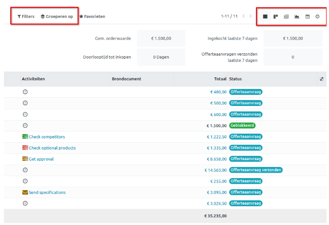Open the Filters dropdown
Viewport: 329px width, 225px height.
coord(26,16)
